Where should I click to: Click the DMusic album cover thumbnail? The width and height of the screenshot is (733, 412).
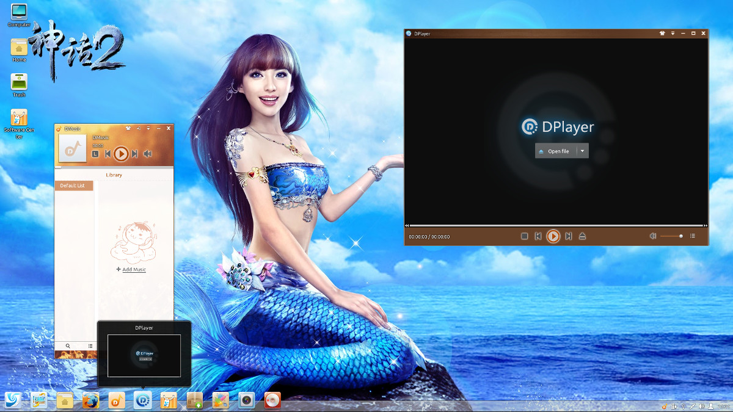click(72, 148)
